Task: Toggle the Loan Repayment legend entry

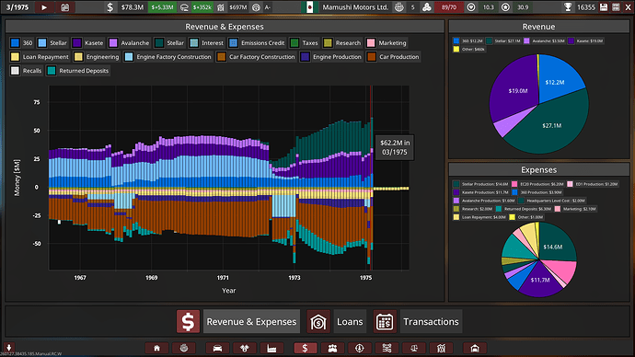Action: pyautogui.click(x=40, y=57)
